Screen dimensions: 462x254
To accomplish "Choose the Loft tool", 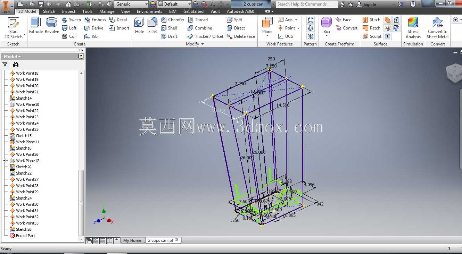I will [x=69, y=28].
